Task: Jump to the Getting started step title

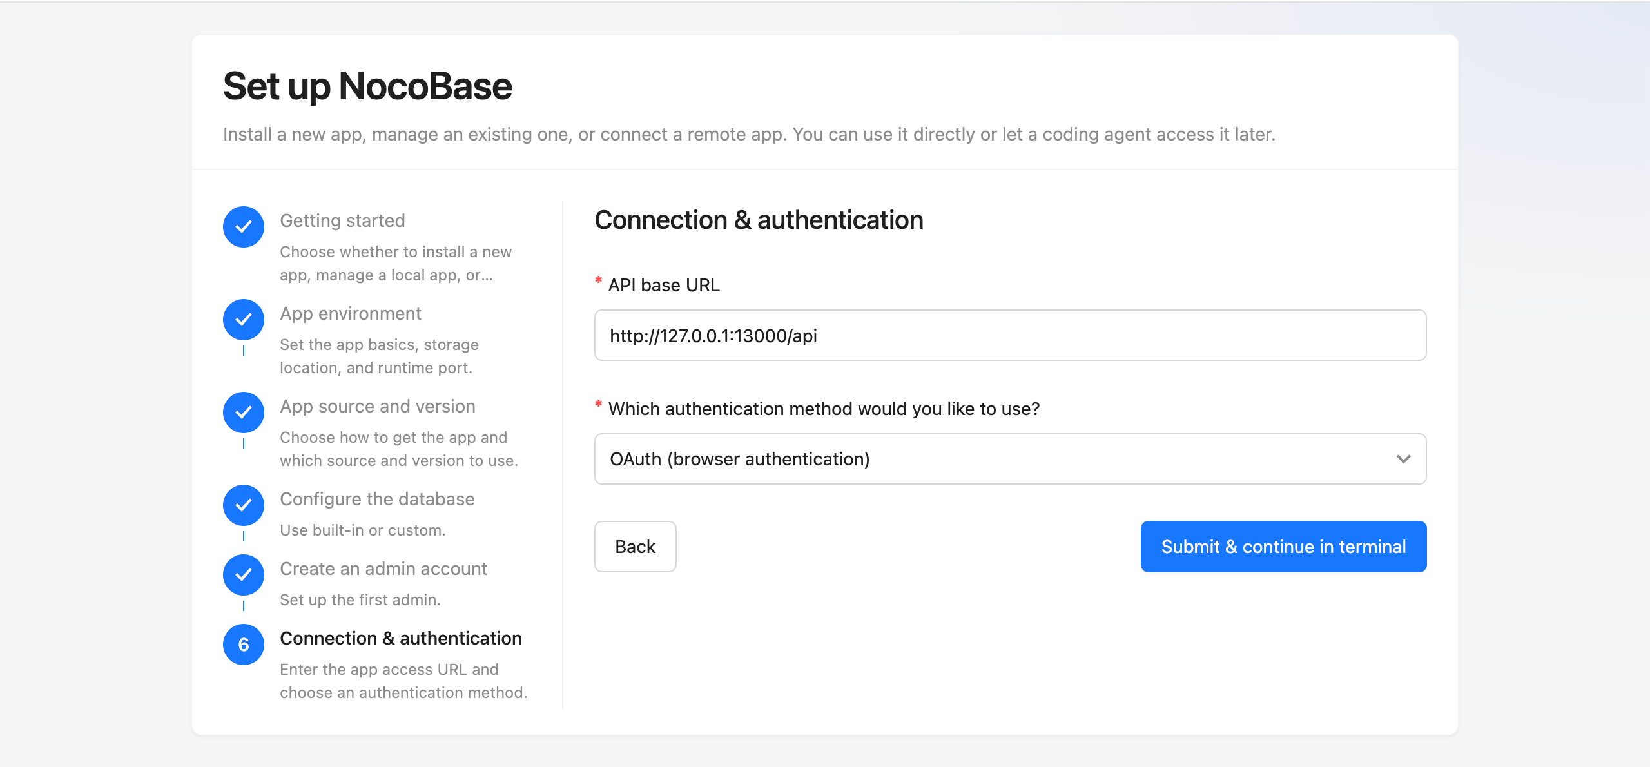Action: [342, 220]
